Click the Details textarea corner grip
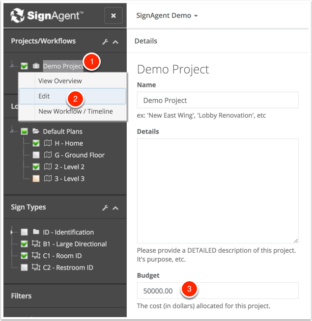The height and width of the screenshot is (321, 312). (x=296, y=241)
